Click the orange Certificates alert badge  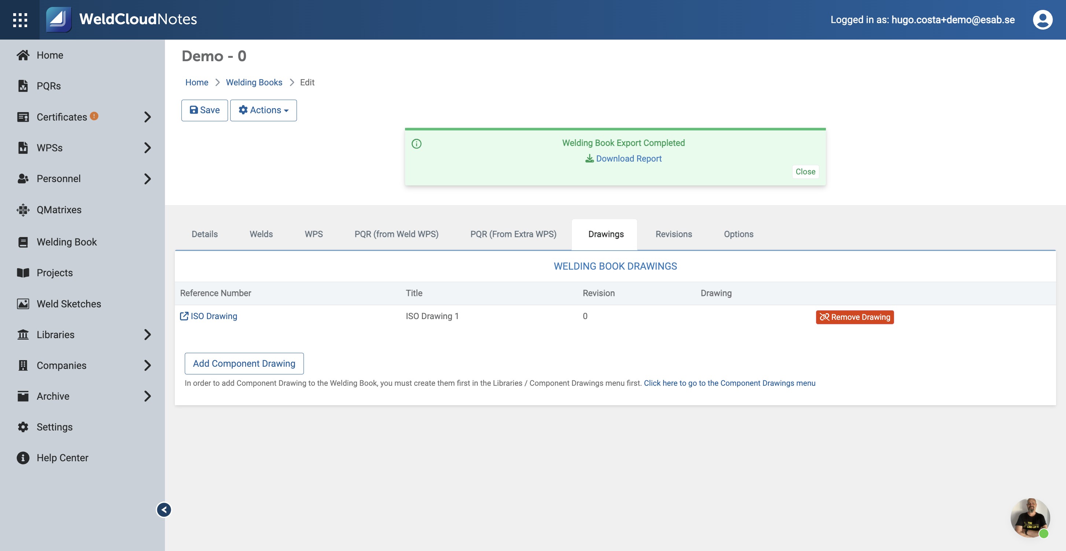pyautogui.click(x=94, y=116)
